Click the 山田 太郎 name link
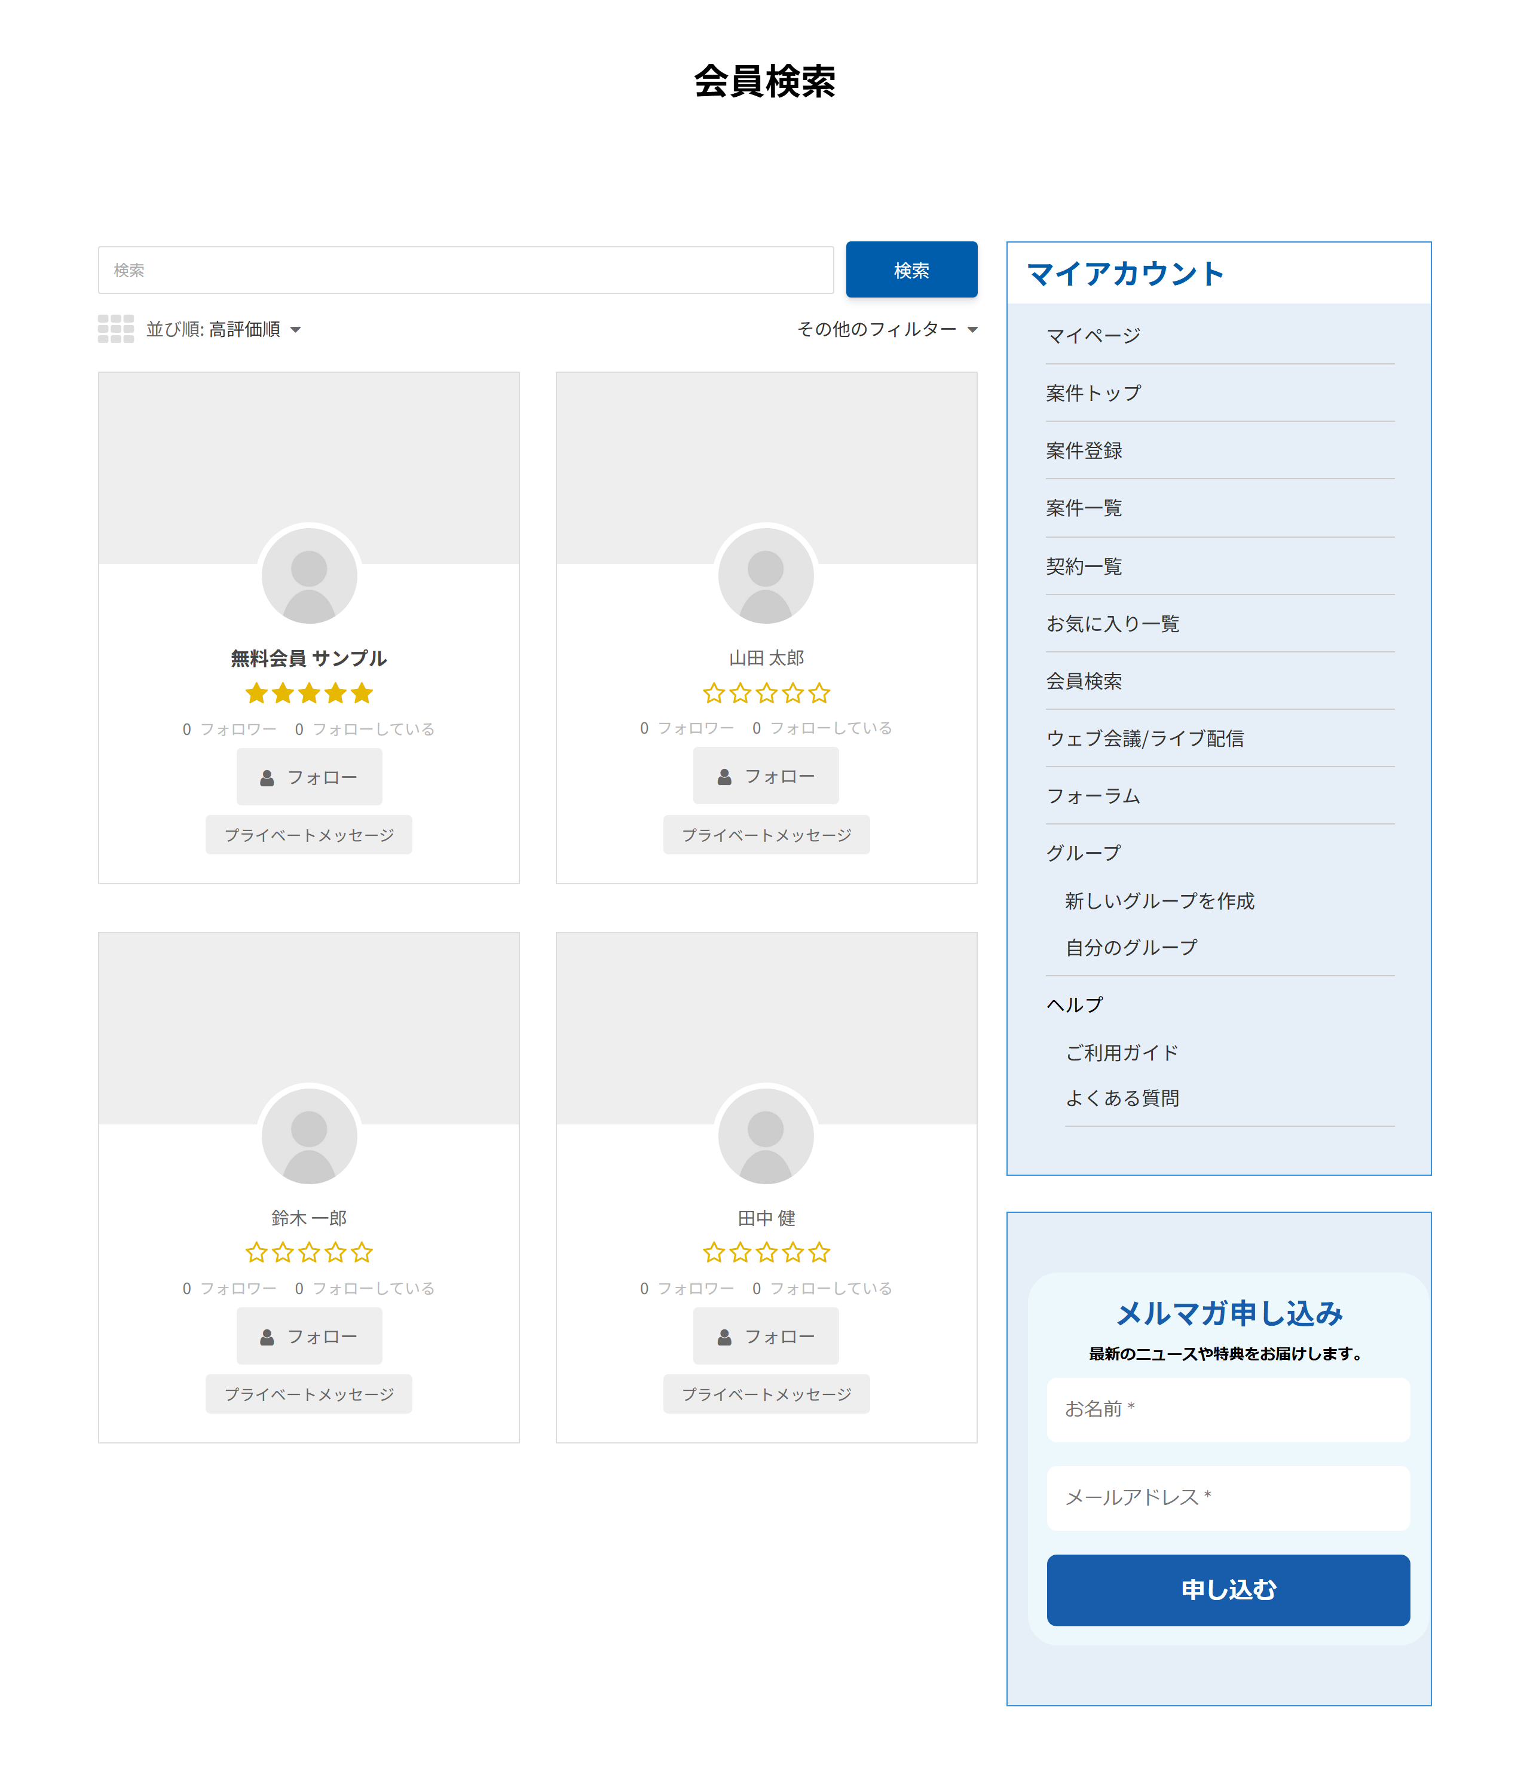Viewport: 1530px width, 1790px height. coord(766,658)
